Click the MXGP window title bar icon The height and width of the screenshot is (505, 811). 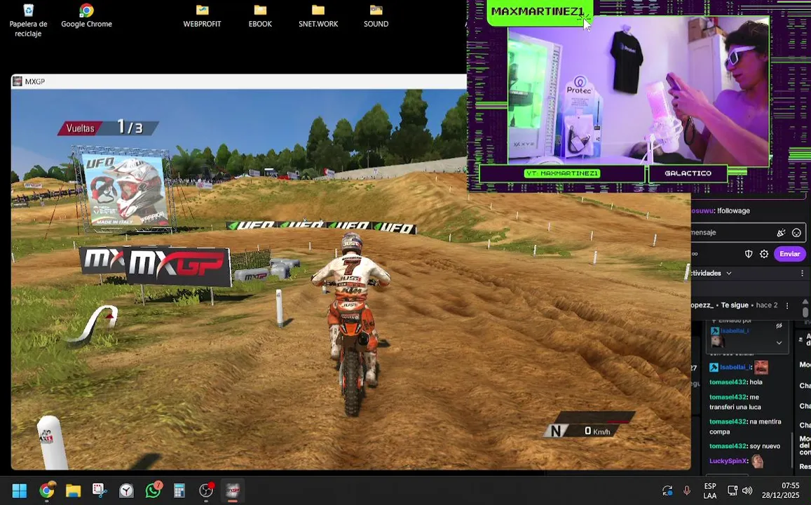(17, 81)
